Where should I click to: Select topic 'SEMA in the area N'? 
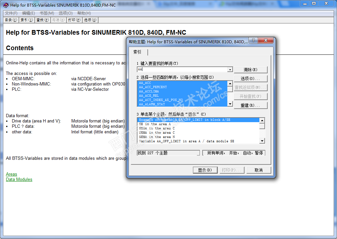[x=198, y=137]
